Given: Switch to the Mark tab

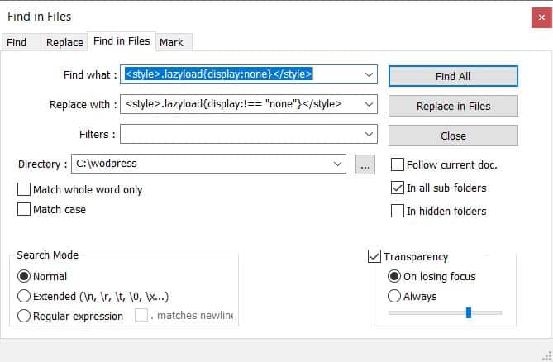Looking at the screenshot, I should point(171,43).
